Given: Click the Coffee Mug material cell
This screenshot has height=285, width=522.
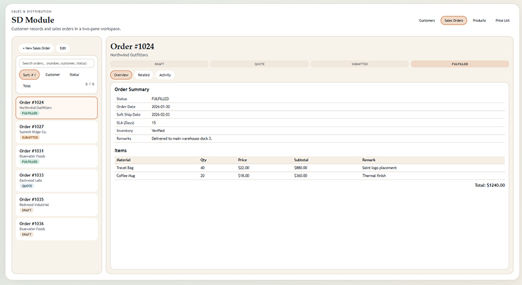Looking at the screenshot, I should [126, 176].
